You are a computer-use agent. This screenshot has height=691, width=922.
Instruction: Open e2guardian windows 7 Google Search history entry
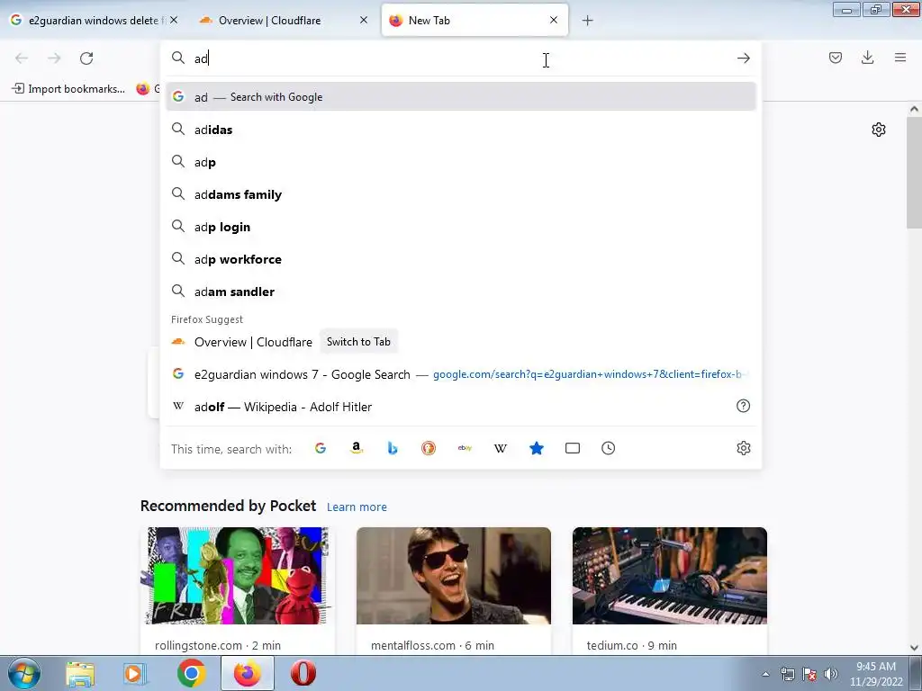pyautogui.click(x=461, y=374)
